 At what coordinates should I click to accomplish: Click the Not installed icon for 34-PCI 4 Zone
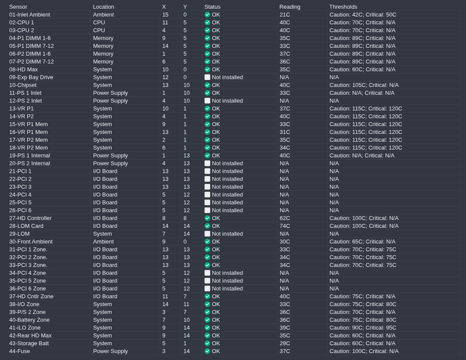(x=208, y=273)
